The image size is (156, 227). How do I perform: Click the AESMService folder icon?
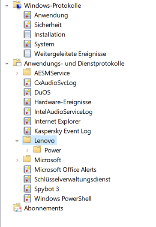tap(27, 72)
